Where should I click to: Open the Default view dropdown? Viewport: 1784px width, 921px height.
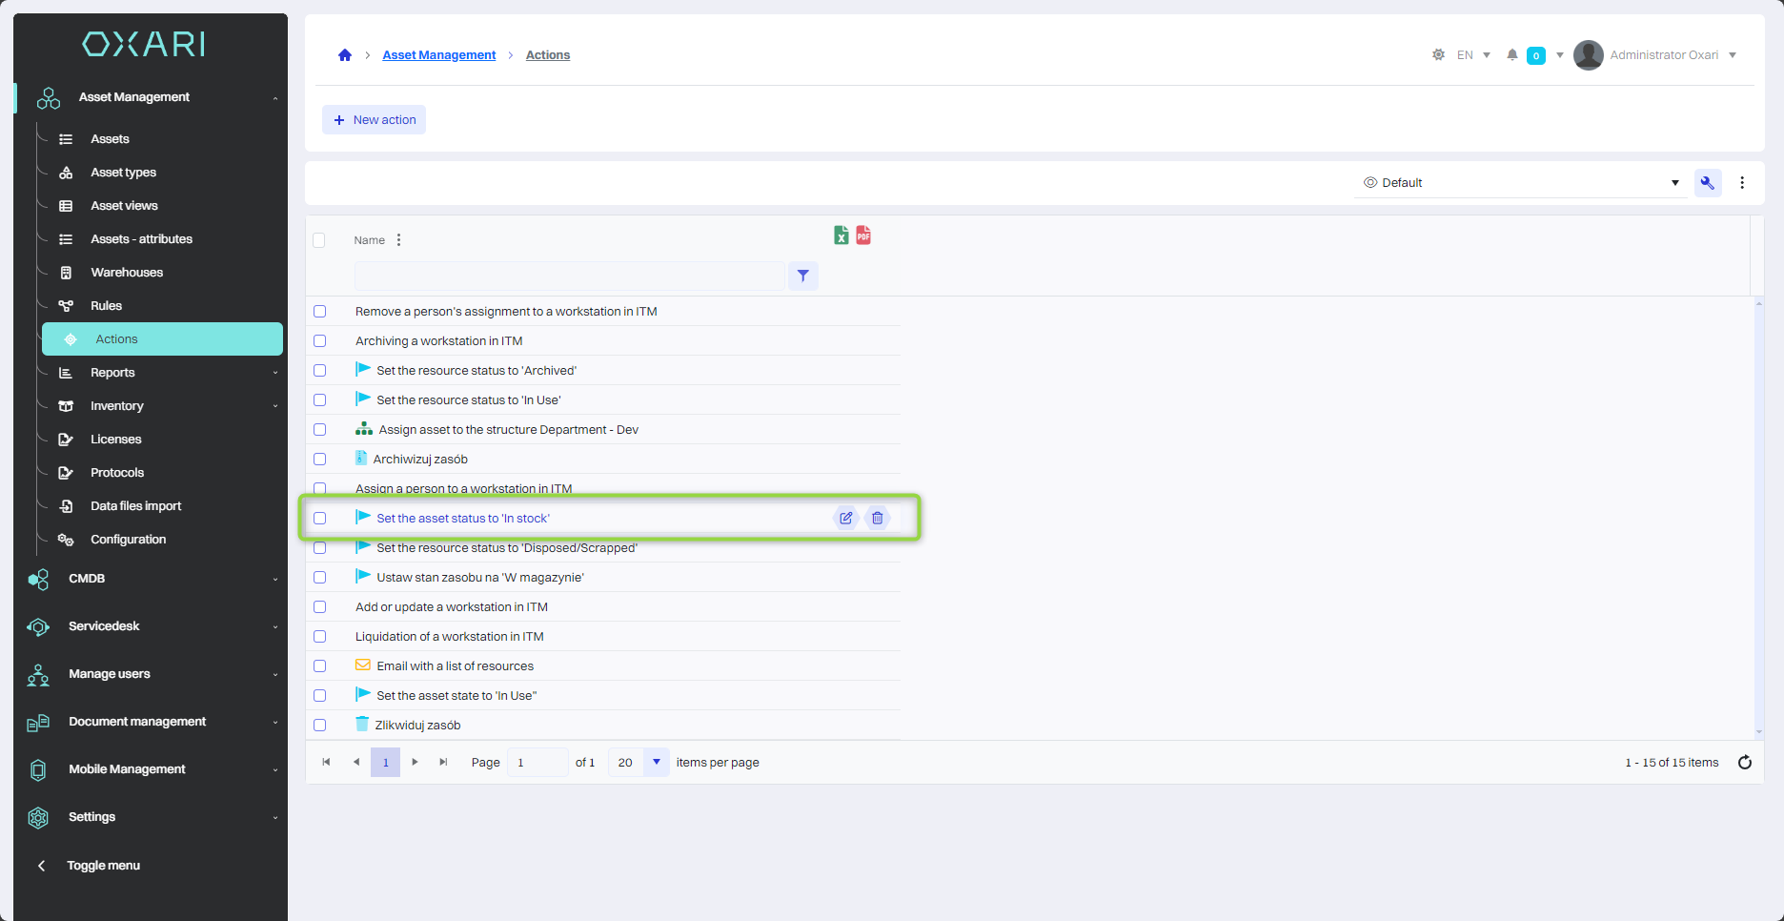[x=1520, y=183]
